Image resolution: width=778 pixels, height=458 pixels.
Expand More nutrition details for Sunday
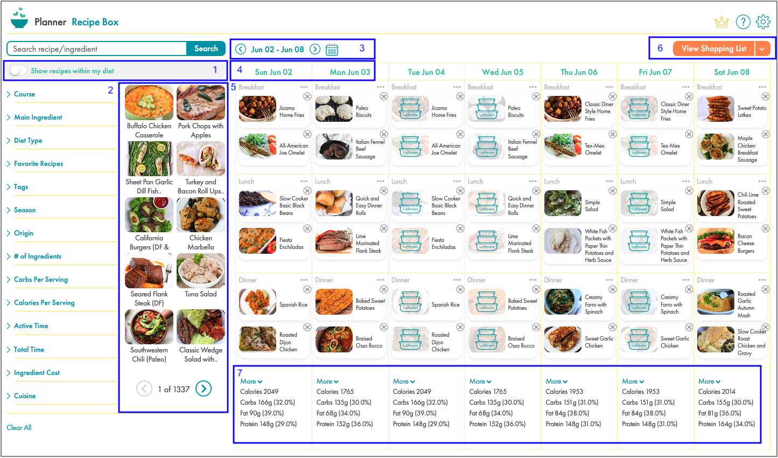(251, 381)
